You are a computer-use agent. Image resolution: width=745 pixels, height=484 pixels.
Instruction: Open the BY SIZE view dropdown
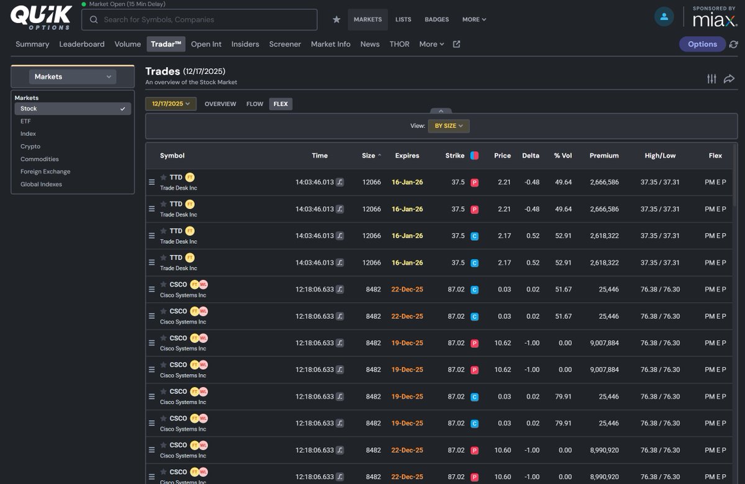(x=449, y=126)
